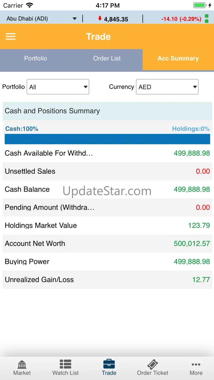Switch to the Portfolio tab
This screenshot has height=380, width=214.
pos(36,58)
